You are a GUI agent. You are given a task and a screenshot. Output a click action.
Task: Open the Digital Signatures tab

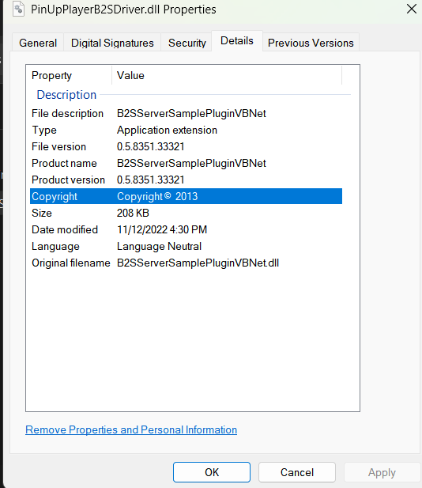(112, 43)
